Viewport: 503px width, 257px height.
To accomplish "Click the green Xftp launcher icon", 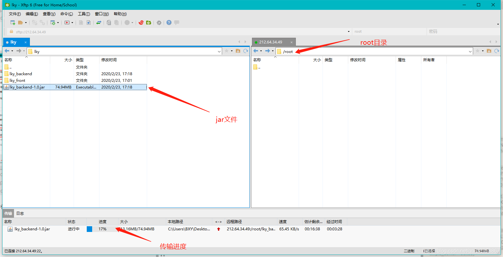I will (x=149, y=23).
